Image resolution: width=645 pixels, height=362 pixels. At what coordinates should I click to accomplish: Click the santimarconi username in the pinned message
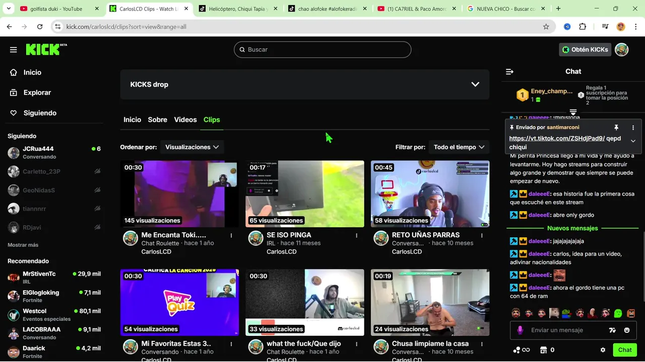coord(563,128)
